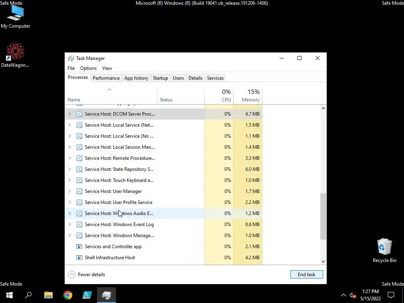
Task: Open taskbar search magnifier
Action: [x=28, y=295]
